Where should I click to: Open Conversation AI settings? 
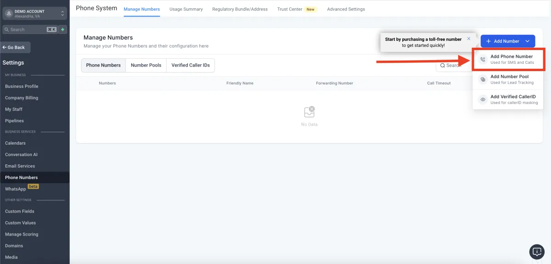[x=21, y=155]
